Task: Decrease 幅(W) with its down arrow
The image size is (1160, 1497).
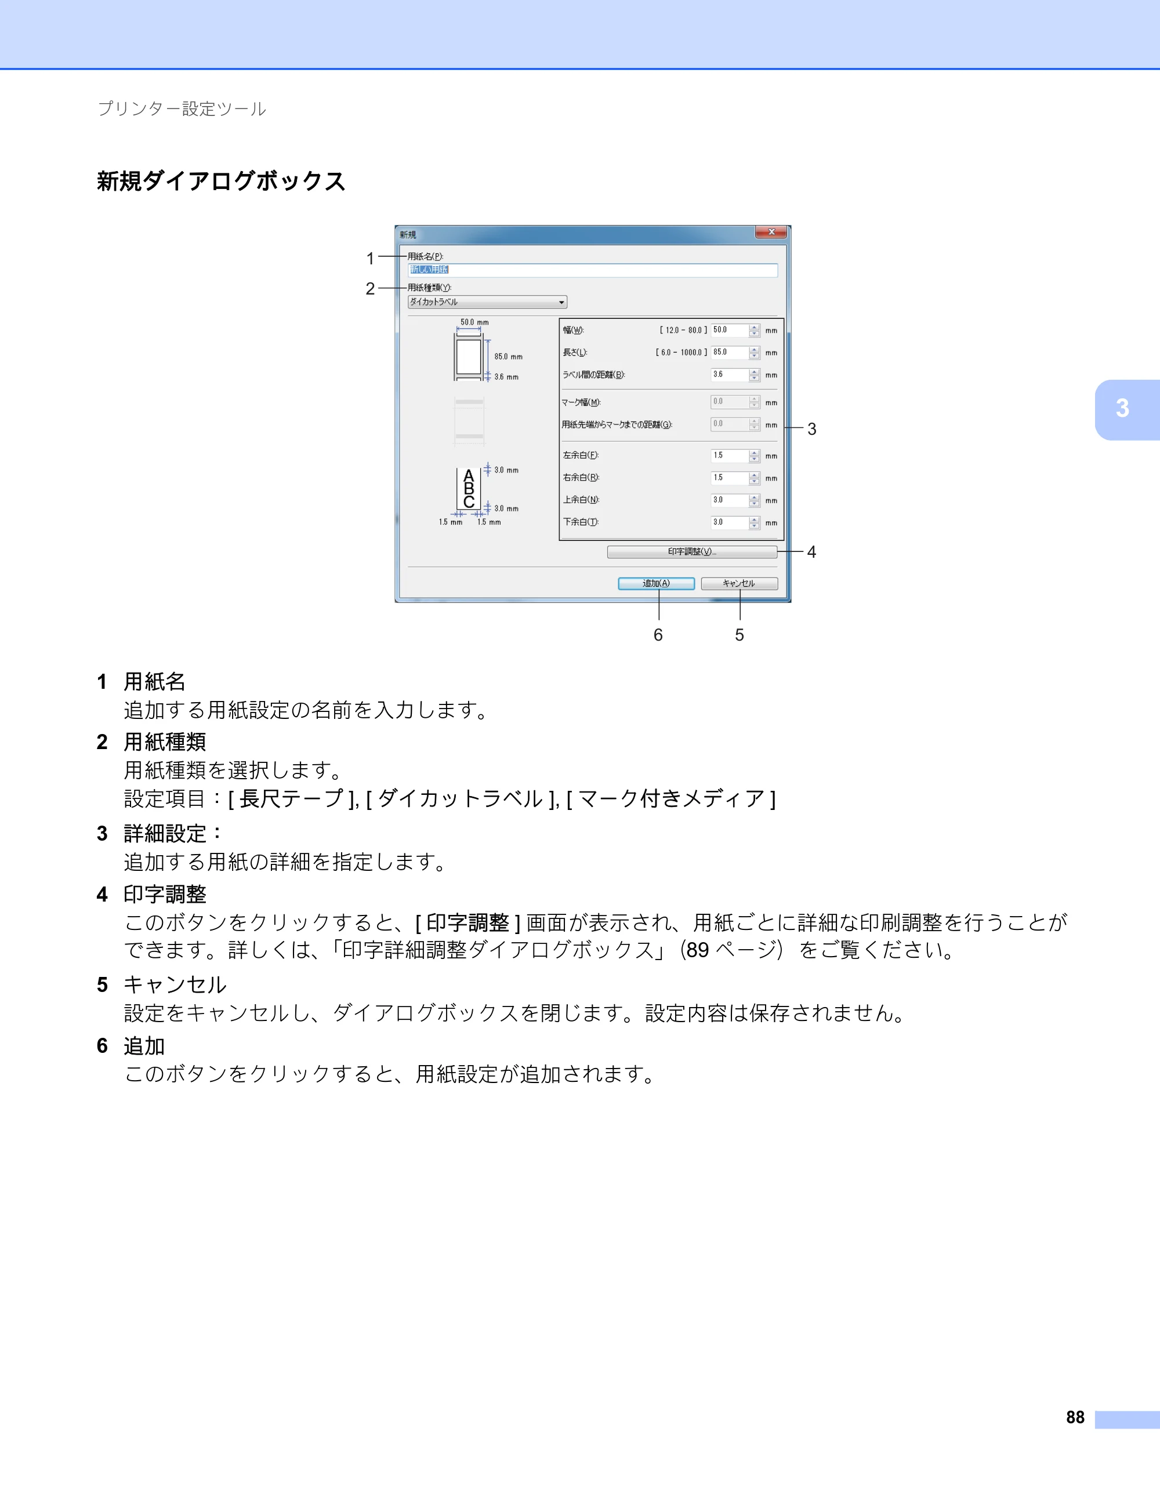Action: click(754, 334)
